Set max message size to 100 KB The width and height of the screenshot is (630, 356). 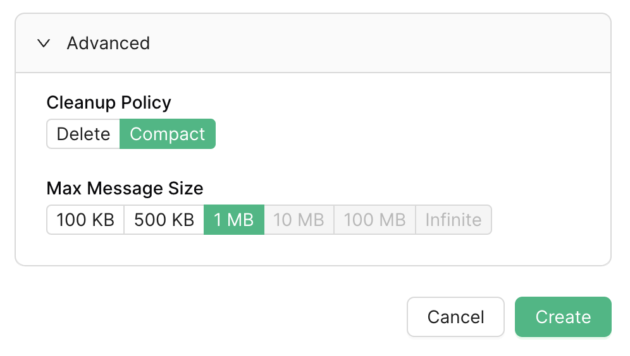point(85,220)
